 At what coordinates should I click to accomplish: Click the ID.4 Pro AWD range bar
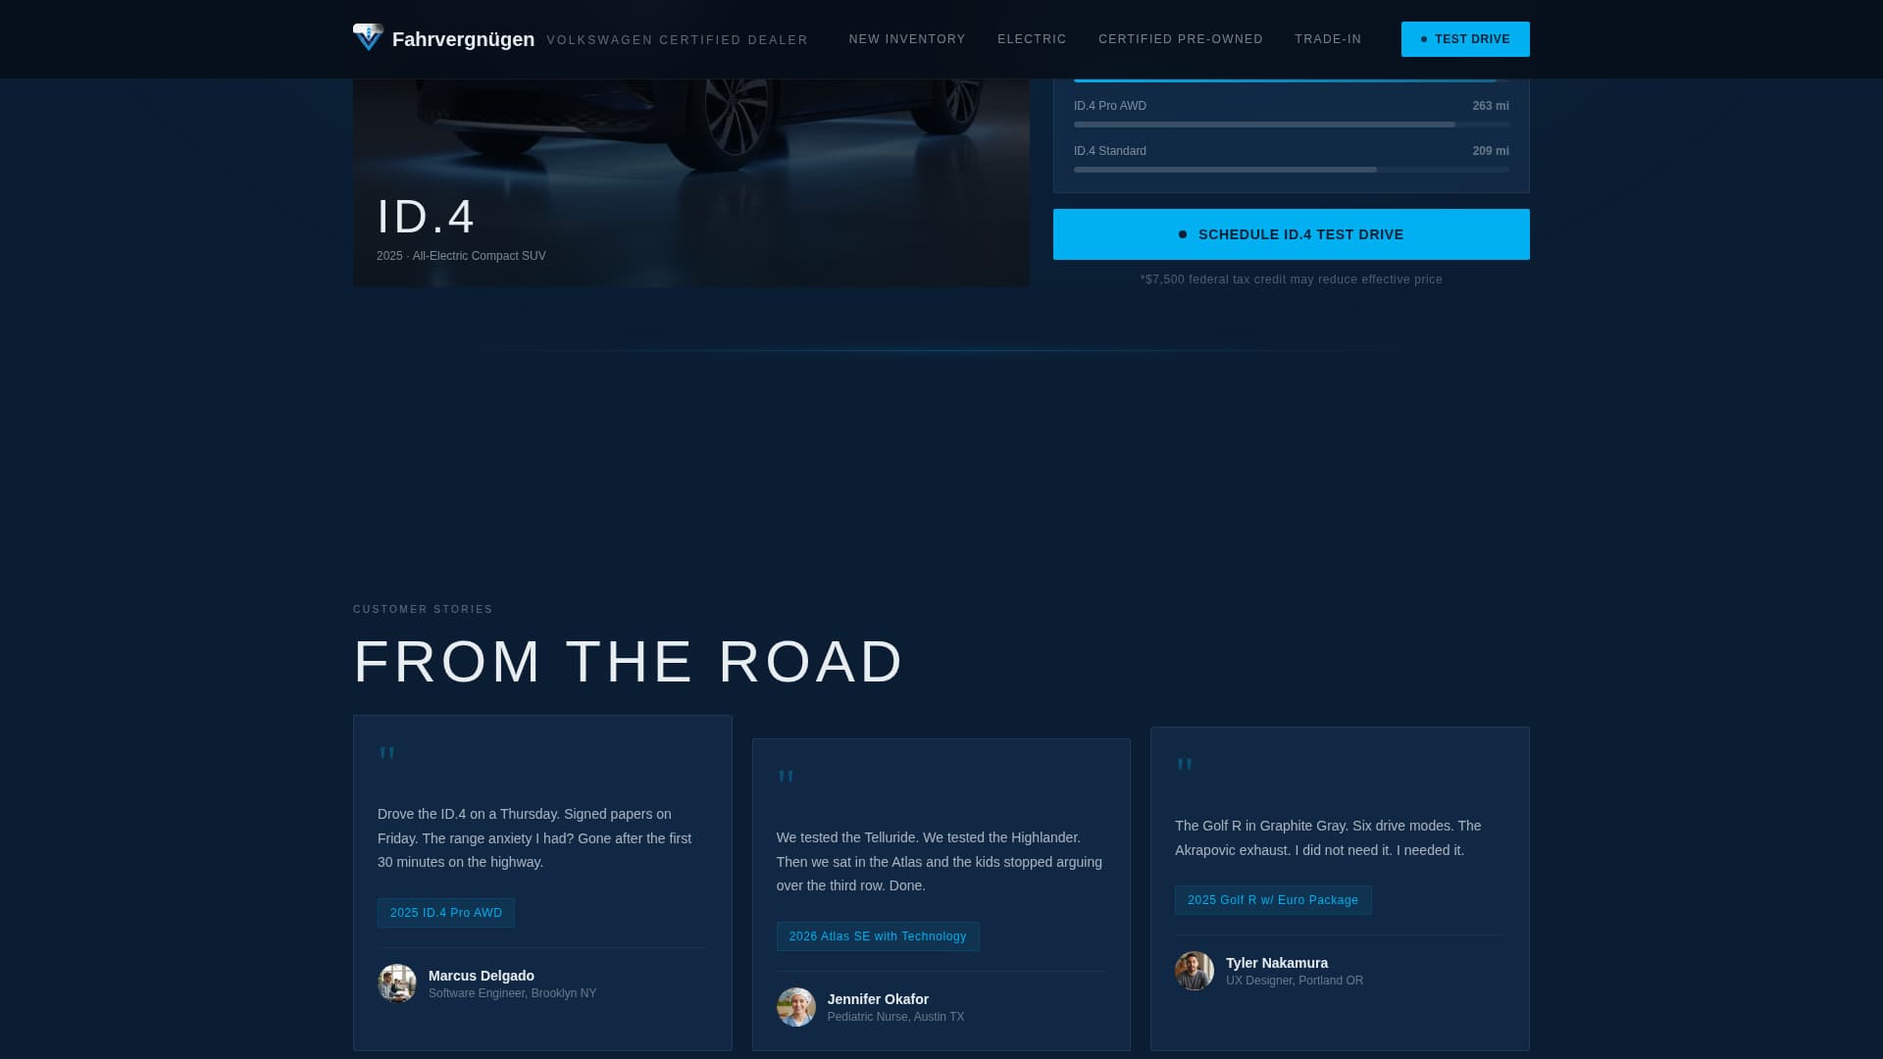[1292, 125]
